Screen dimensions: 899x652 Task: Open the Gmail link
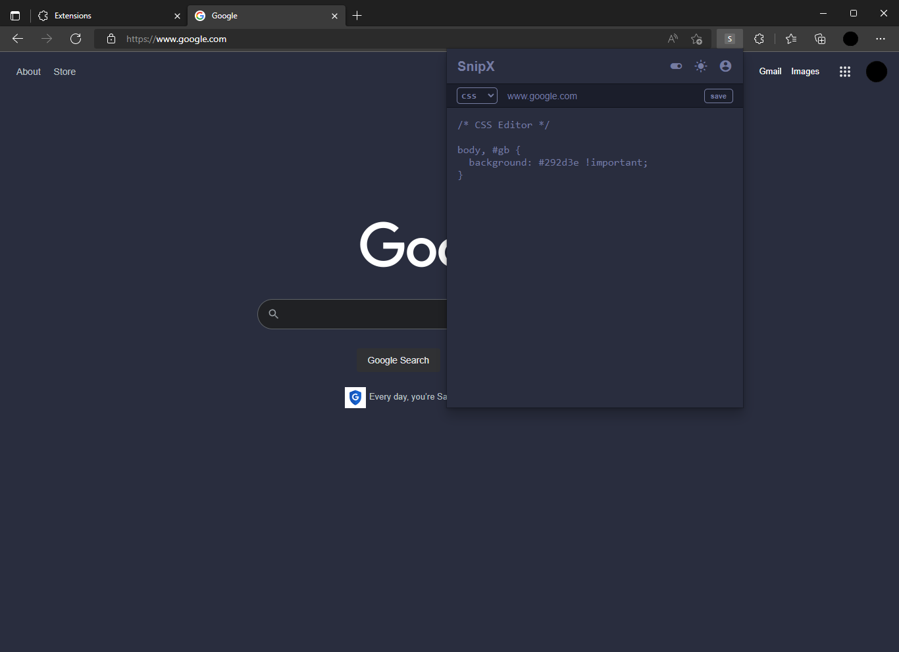(770, 71)
